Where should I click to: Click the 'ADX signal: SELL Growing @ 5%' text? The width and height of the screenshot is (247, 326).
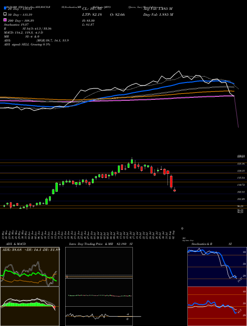27,44
